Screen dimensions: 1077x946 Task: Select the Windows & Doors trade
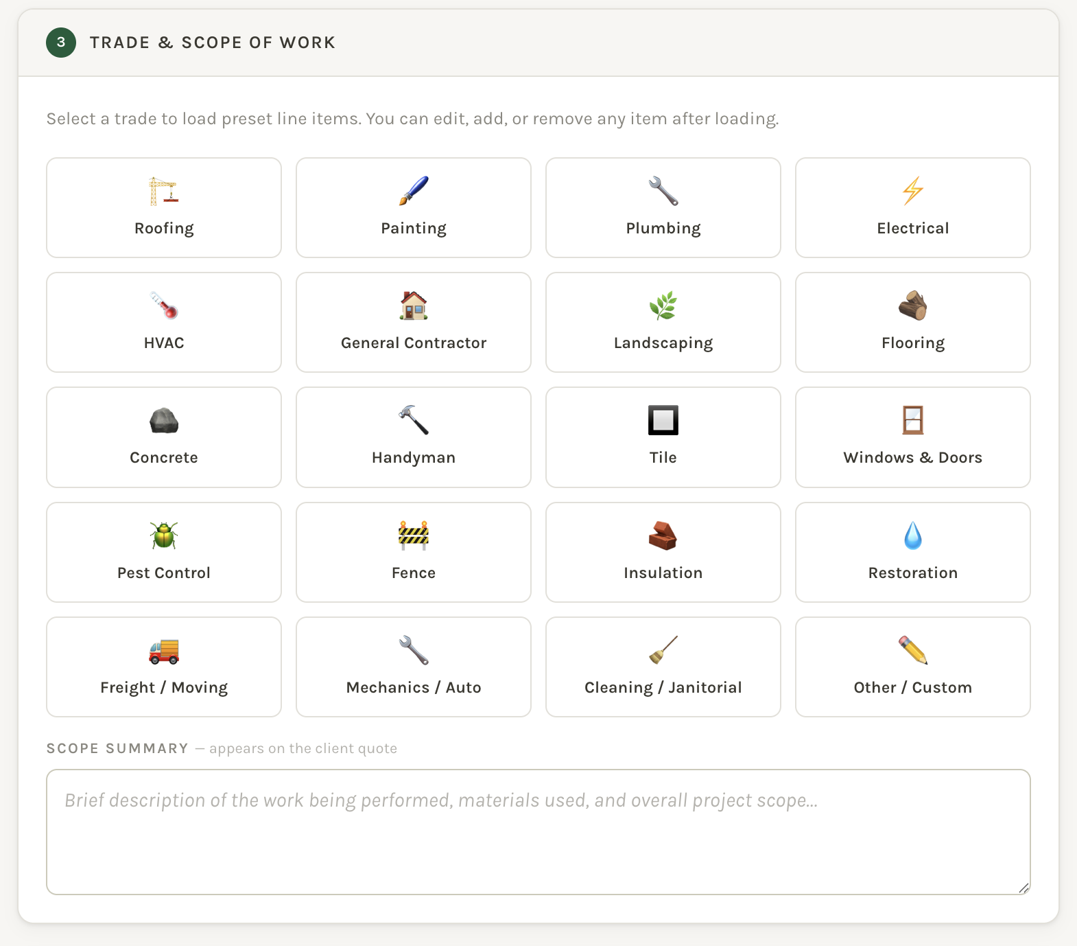[x=913, y=437]
